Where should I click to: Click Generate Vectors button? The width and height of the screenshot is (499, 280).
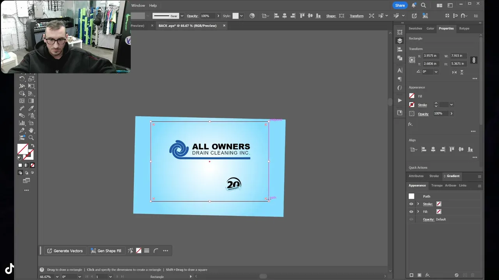point(65,251)
